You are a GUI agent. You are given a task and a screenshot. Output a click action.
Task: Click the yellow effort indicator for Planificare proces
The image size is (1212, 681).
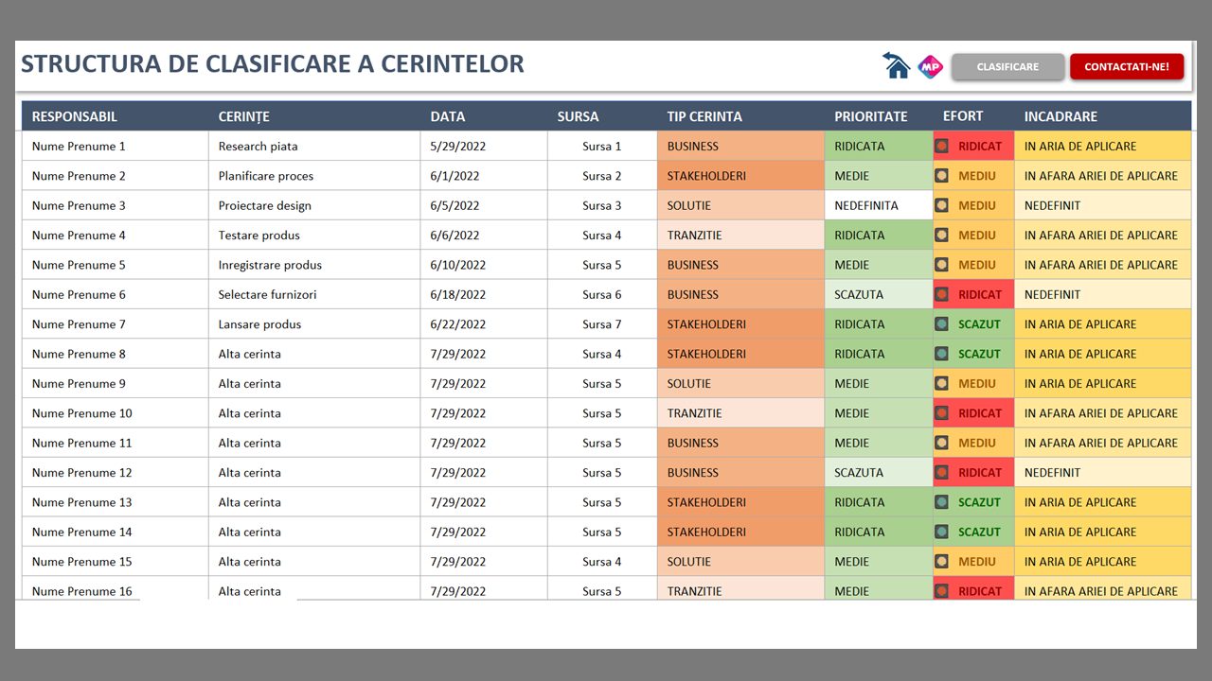(x=941, y=176)
